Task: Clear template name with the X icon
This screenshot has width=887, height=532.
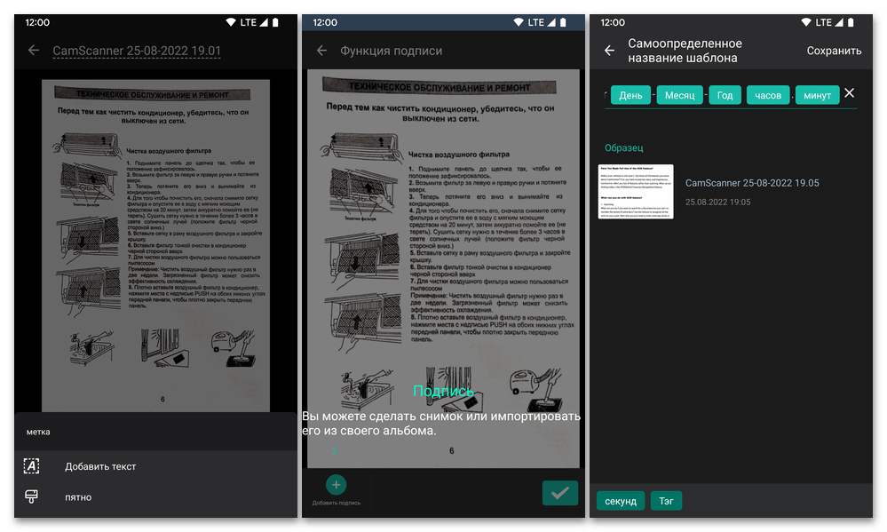Action: [x=850, y=93]
